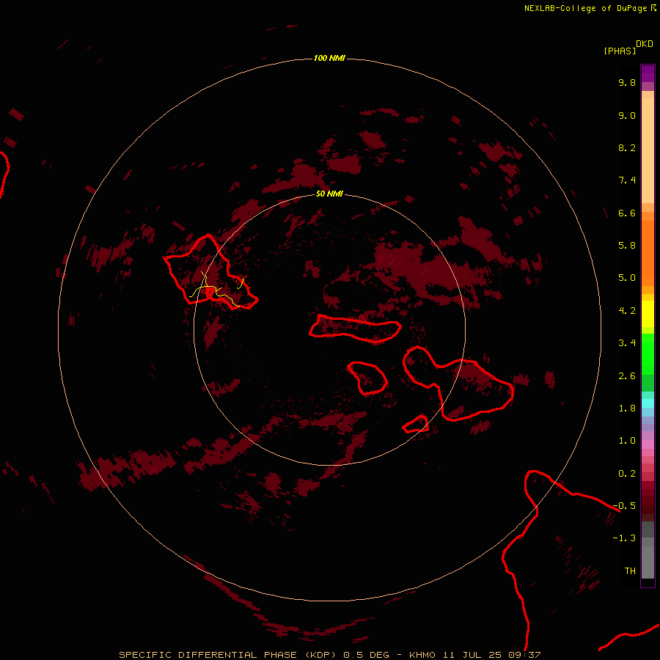Screen dimensions: 660x660
Task: Pick the dark orange band on color bar
Action: 648,254
